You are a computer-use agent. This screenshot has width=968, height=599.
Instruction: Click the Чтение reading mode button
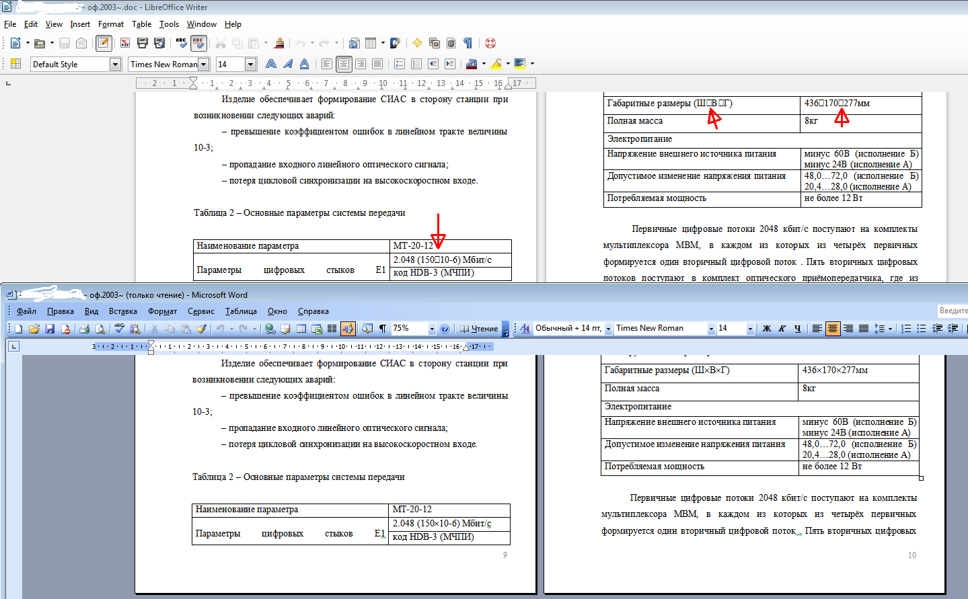click(x=480, y=329)
